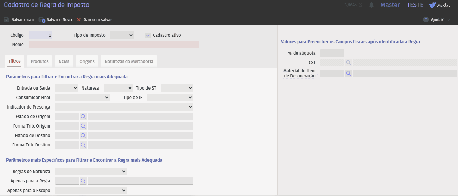The width and height of the screenshot is (458, 196).
Task: Click the Ajuda help question icon
Action: [426, 20]
